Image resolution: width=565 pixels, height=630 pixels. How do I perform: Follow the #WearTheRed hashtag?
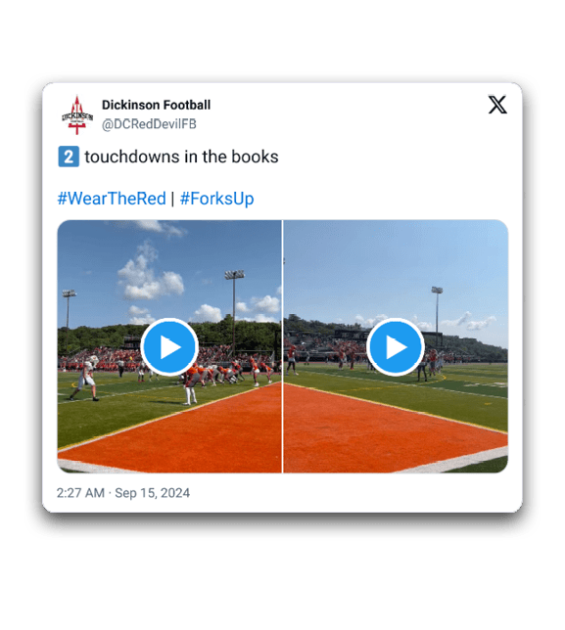pyautogui.click(x=112, y=199)
